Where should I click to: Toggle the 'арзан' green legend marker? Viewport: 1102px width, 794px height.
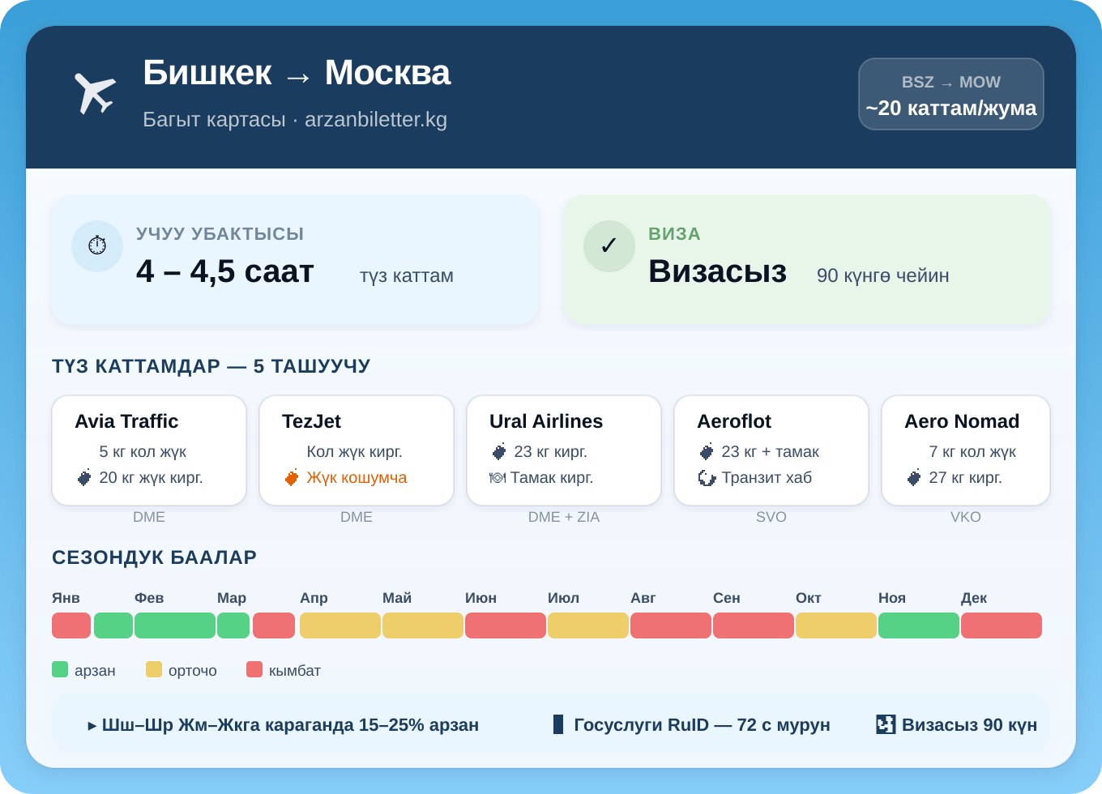coord(59,670)
